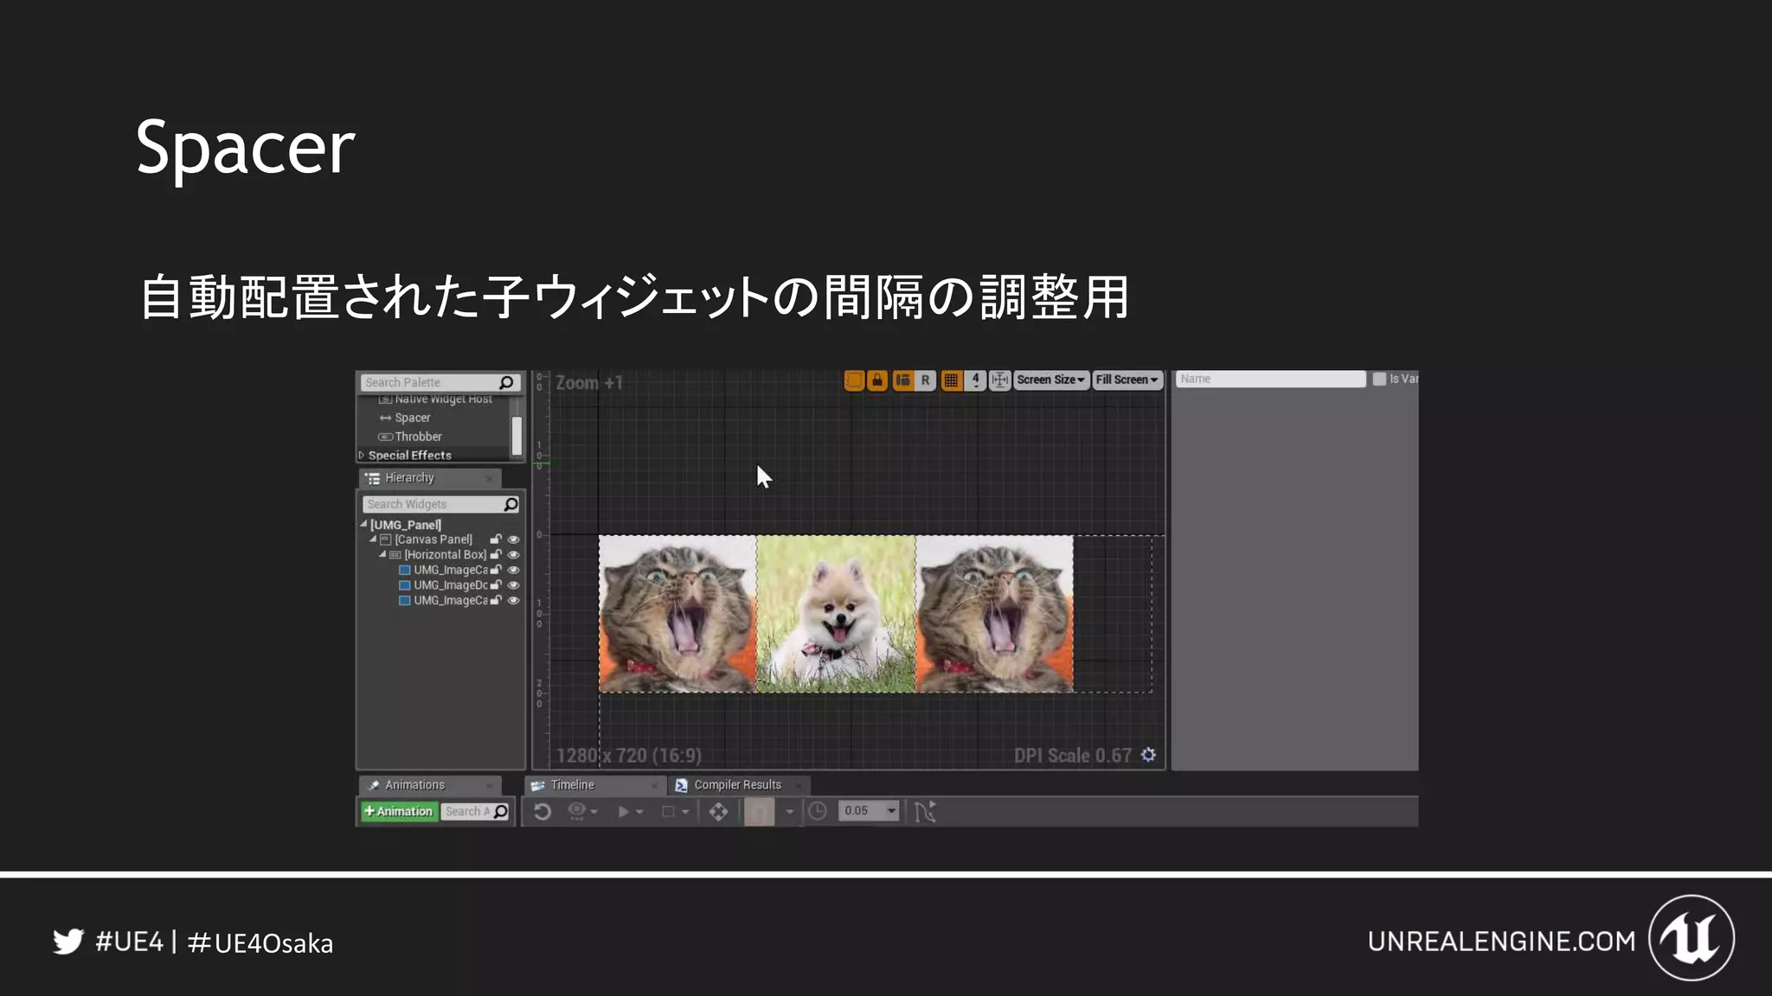
Task: Toggle visibility of Canvas Panel
Action: [513, 539]
